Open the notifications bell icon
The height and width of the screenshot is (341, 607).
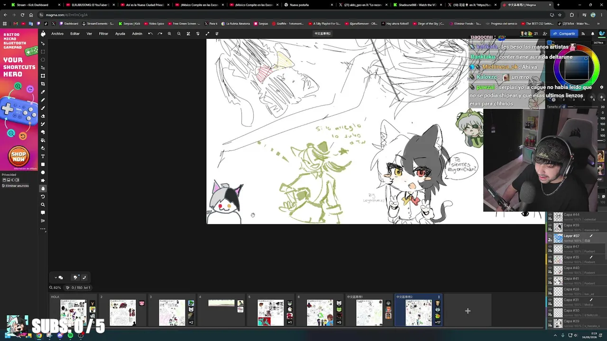(x=592, y=34)
